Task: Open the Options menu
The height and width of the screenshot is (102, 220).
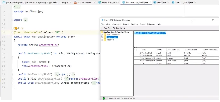Action: point(135,24)
